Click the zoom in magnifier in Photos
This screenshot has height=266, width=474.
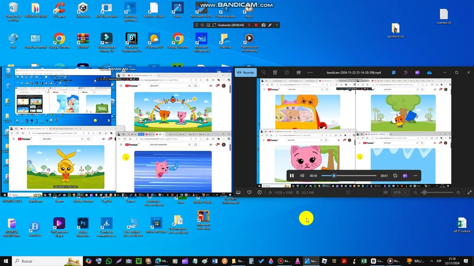(458, 192)
